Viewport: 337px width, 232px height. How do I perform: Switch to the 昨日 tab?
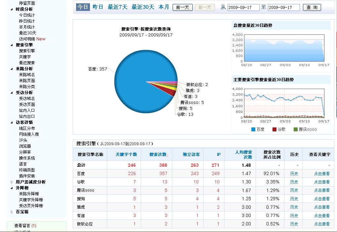coord(97,7)
